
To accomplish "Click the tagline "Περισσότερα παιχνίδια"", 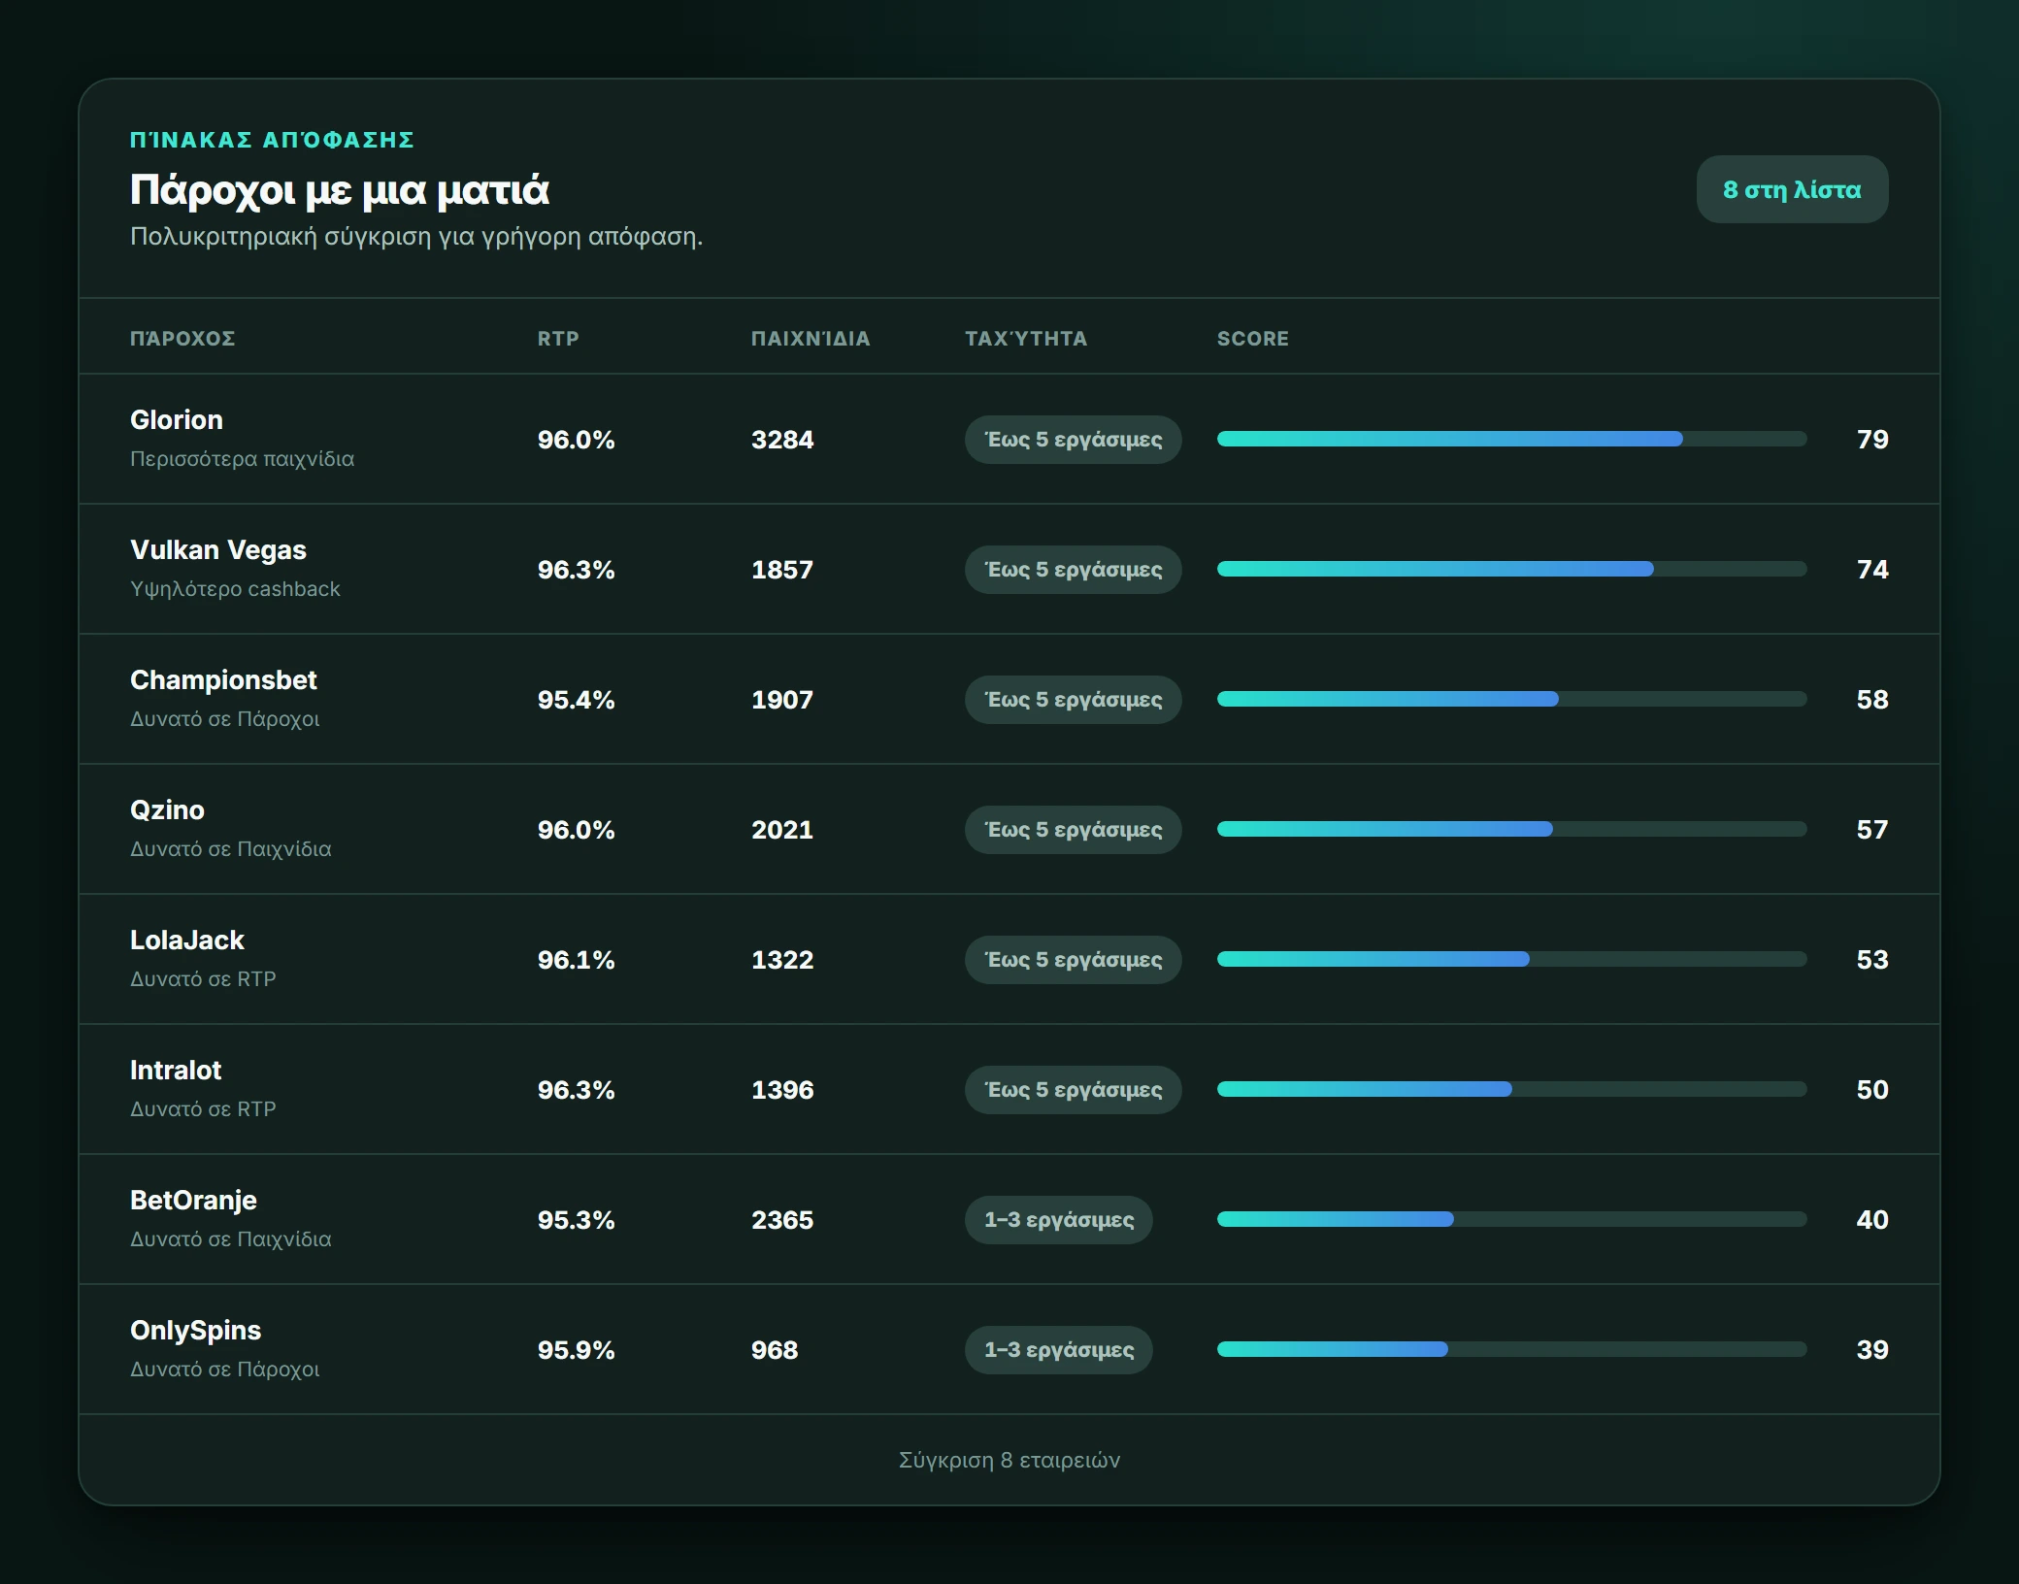I will tap(242, 459).
